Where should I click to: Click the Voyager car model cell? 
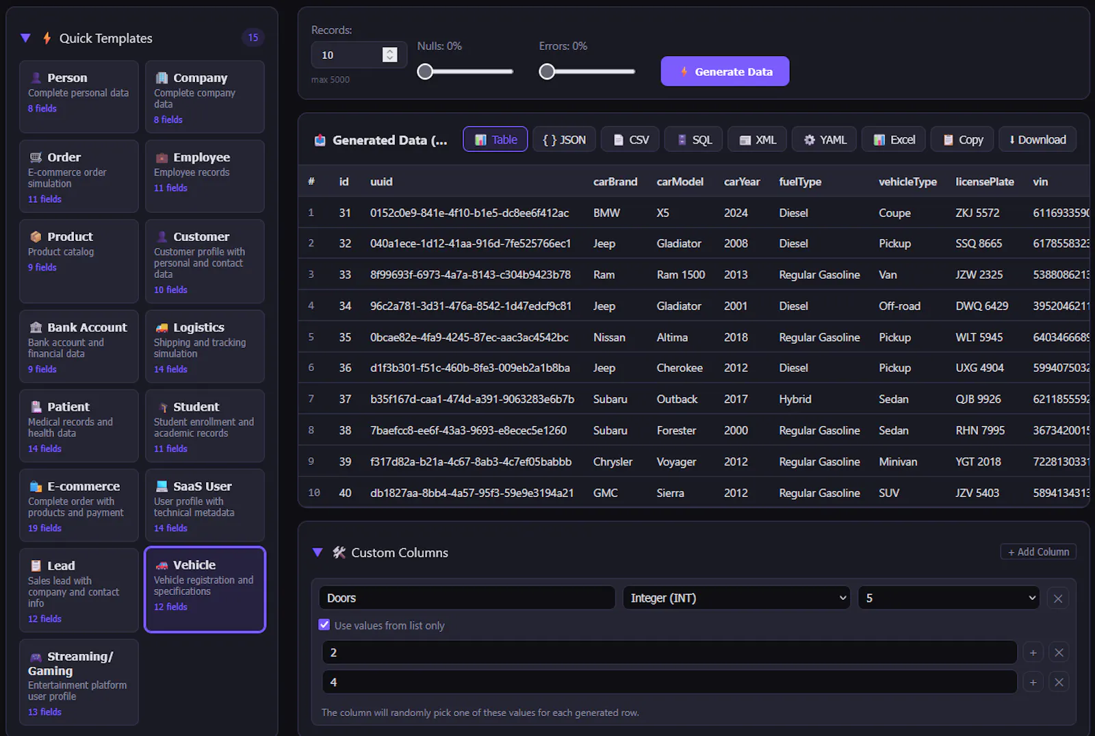676,461
